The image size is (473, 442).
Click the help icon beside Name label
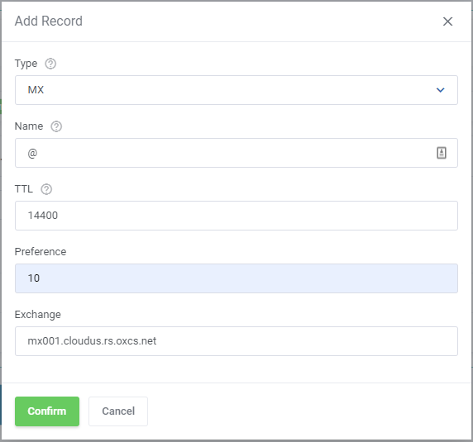coord(56,126)
